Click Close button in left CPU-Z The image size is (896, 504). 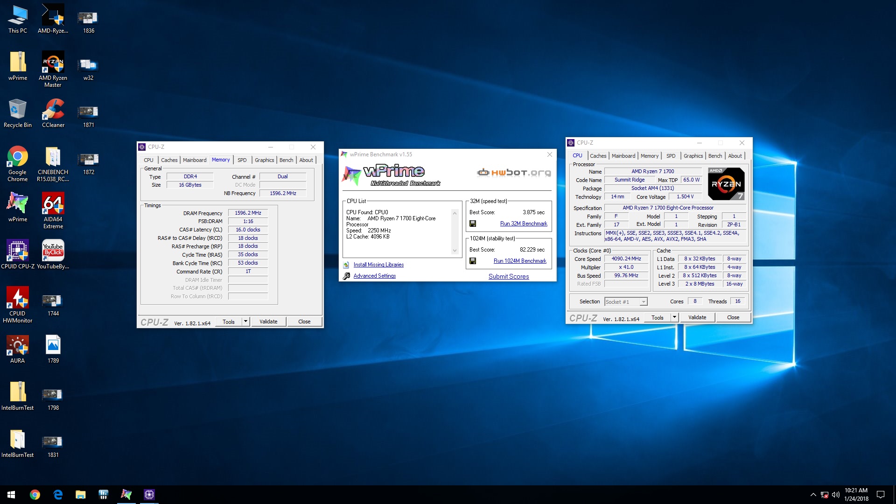[304, 322]
